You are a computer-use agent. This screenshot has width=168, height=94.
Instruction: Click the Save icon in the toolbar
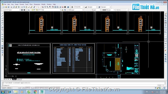pyautogui.click(x=8, y=7)
